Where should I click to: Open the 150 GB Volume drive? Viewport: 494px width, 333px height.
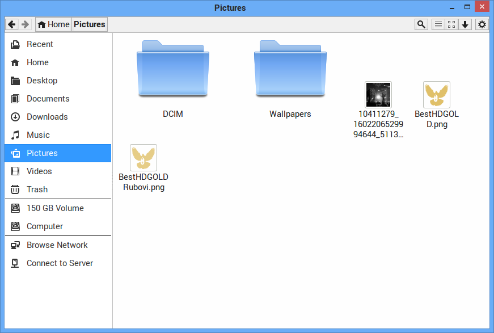click(x=55, y=208)
